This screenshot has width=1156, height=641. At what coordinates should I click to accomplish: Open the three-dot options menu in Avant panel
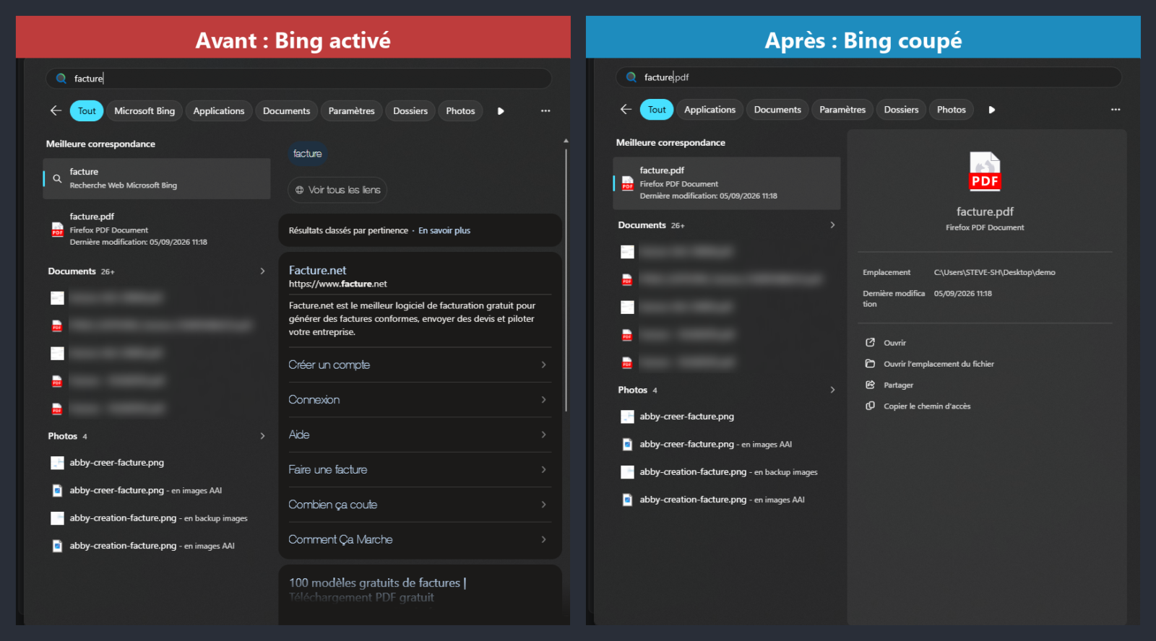click(x=545, y=111)
